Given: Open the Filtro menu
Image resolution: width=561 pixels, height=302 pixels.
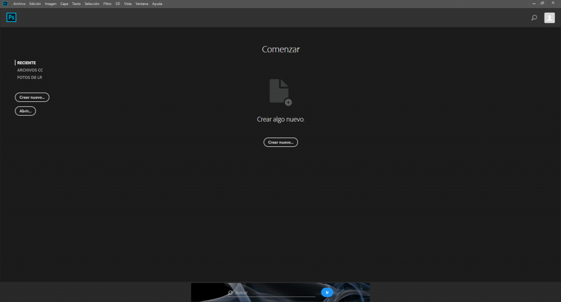Looking at the screenshot, I should coord(107,4).
